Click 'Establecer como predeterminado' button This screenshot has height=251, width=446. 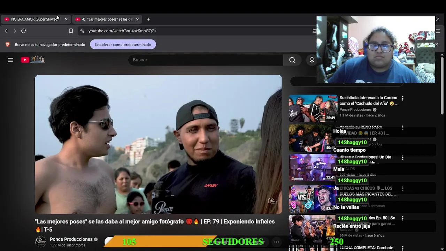[123, 45]
